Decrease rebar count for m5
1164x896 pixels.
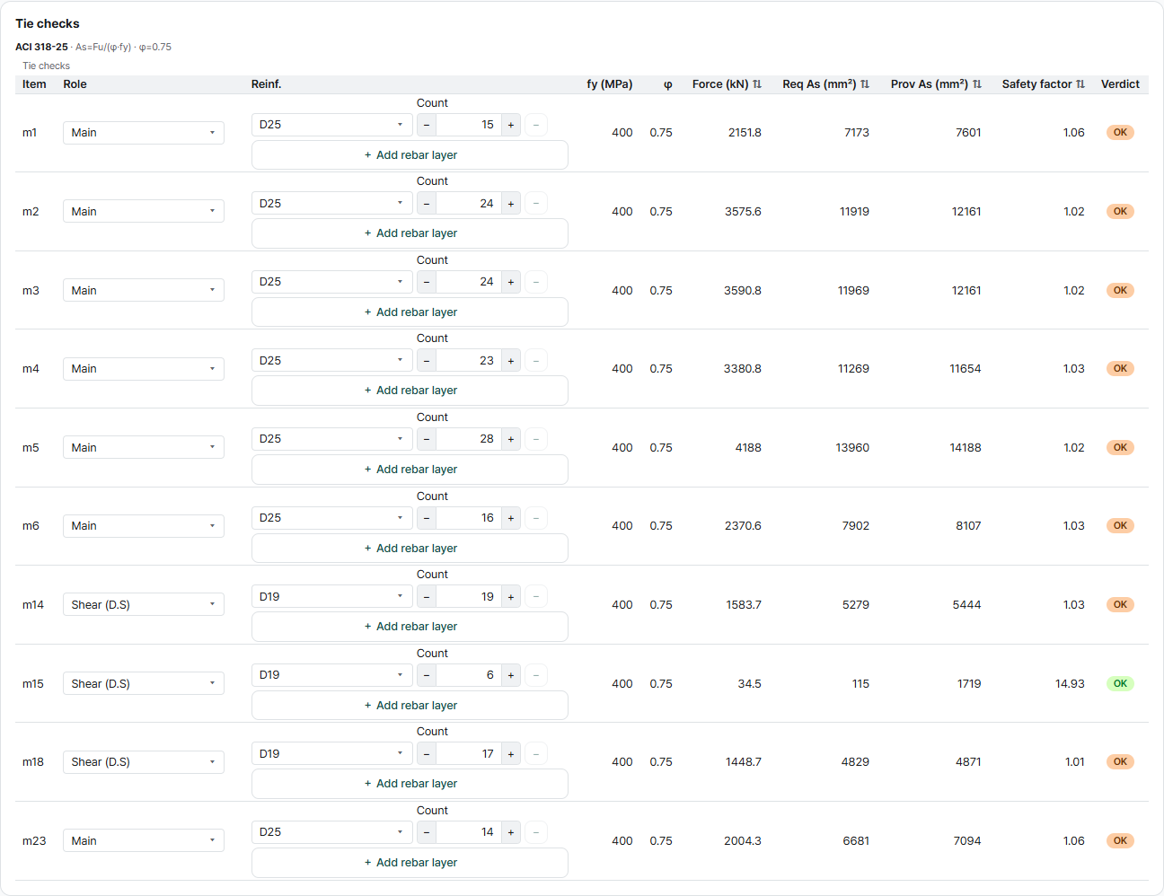(x=427, y=439)
